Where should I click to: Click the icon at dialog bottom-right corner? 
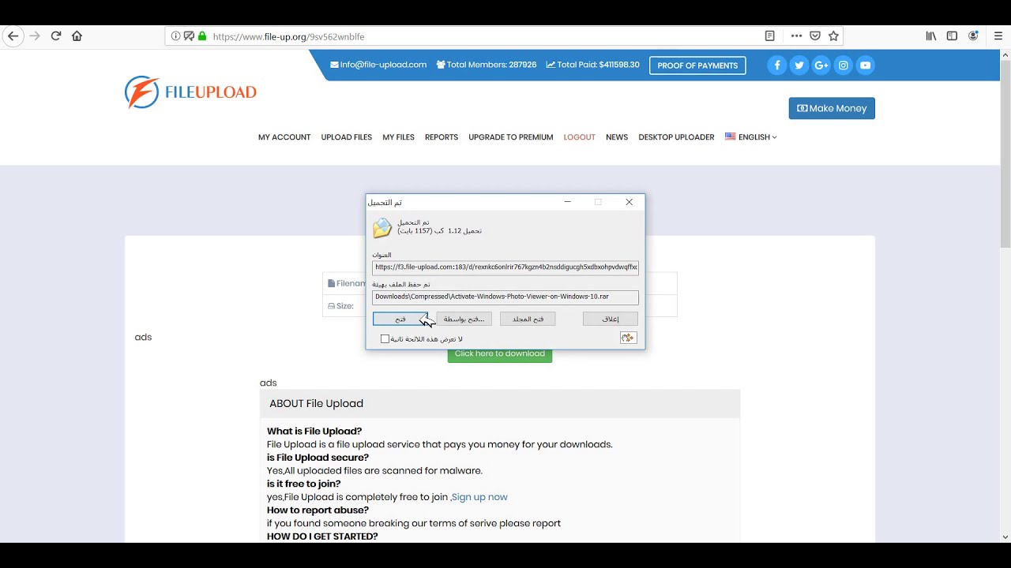(x=628, y=338)
